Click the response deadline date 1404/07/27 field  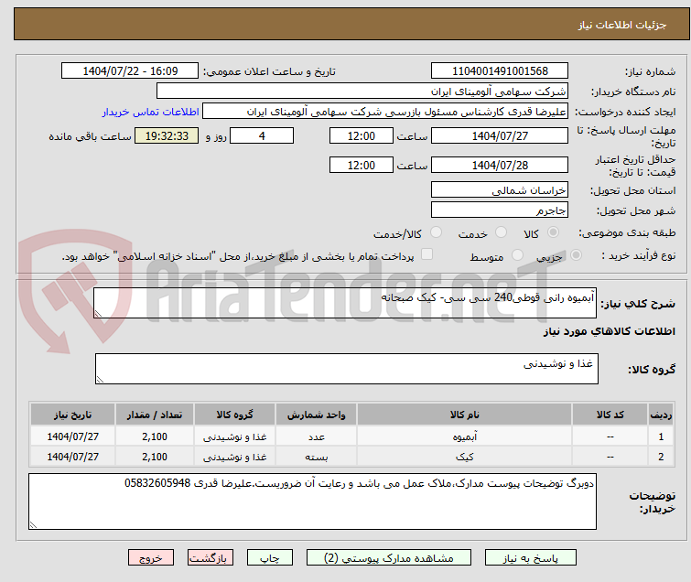500,135
